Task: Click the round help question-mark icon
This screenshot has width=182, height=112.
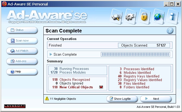Action: [170, 31]
